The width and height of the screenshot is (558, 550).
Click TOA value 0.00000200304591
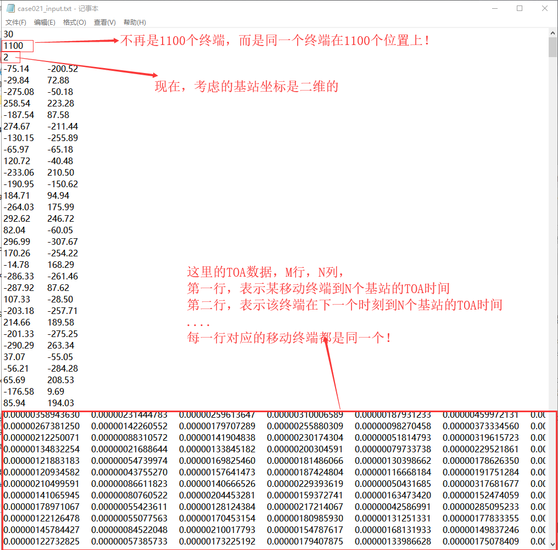[305, 450]
